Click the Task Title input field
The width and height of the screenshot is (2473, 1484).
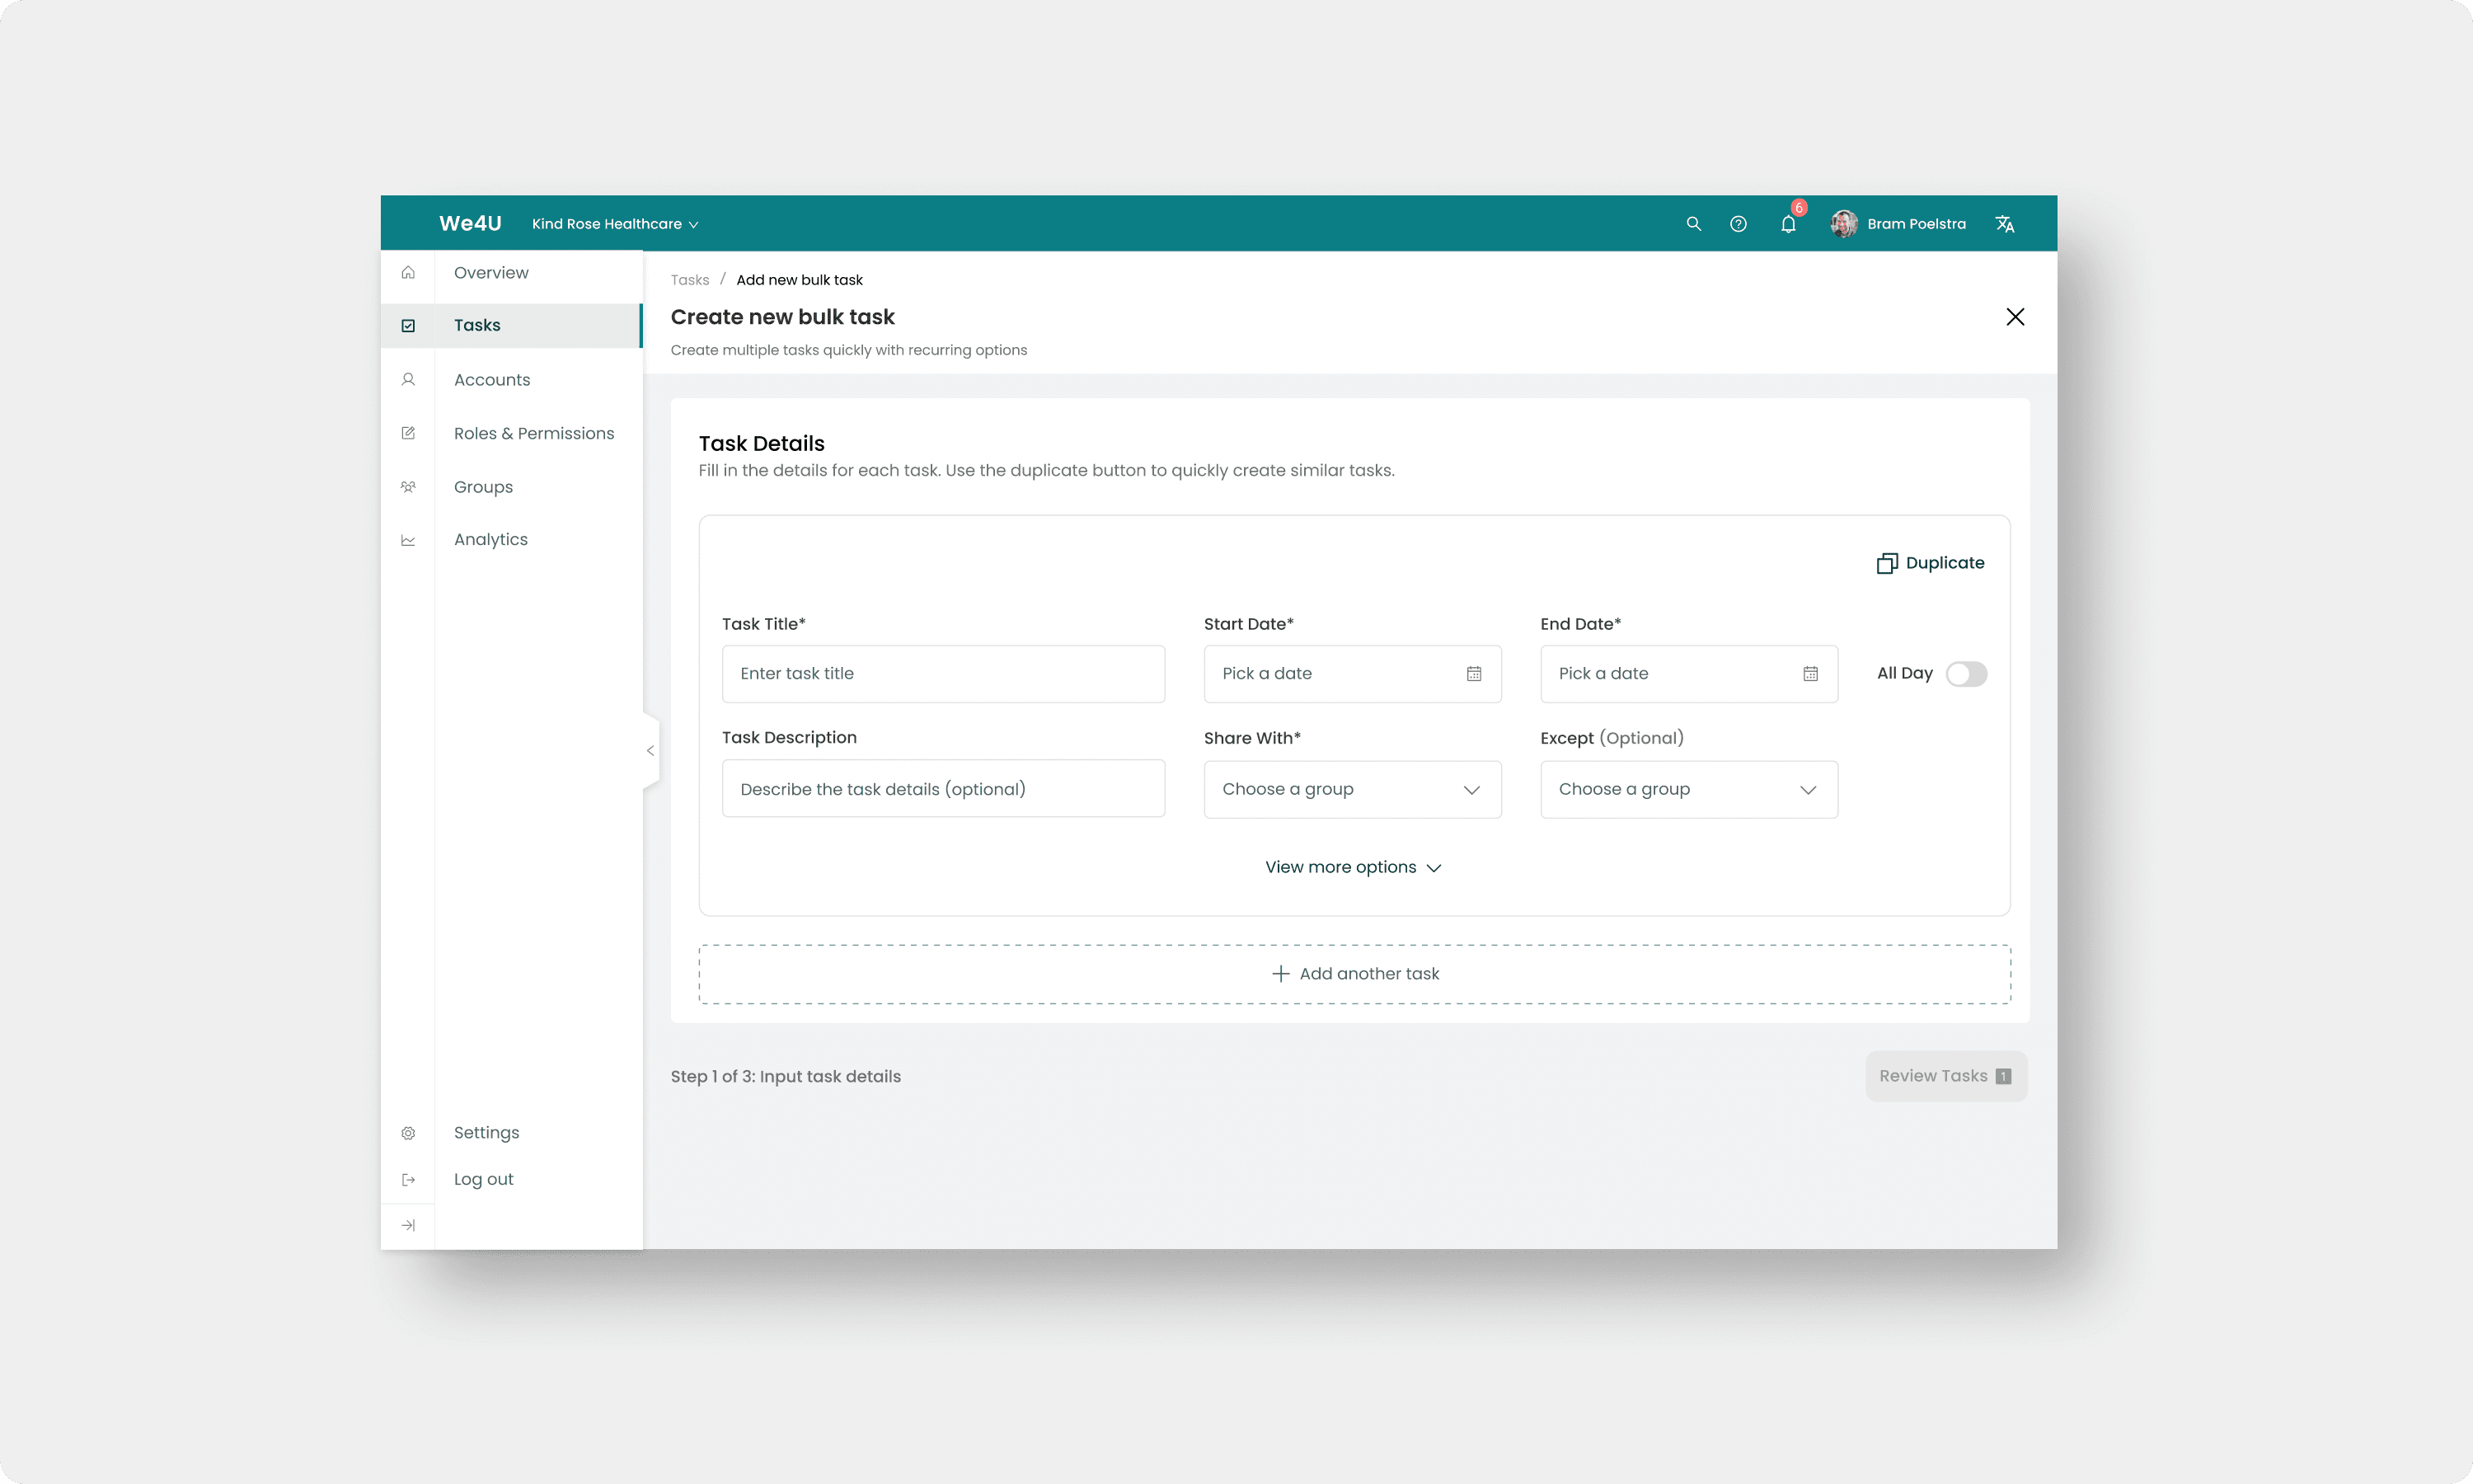coord(942,674)
